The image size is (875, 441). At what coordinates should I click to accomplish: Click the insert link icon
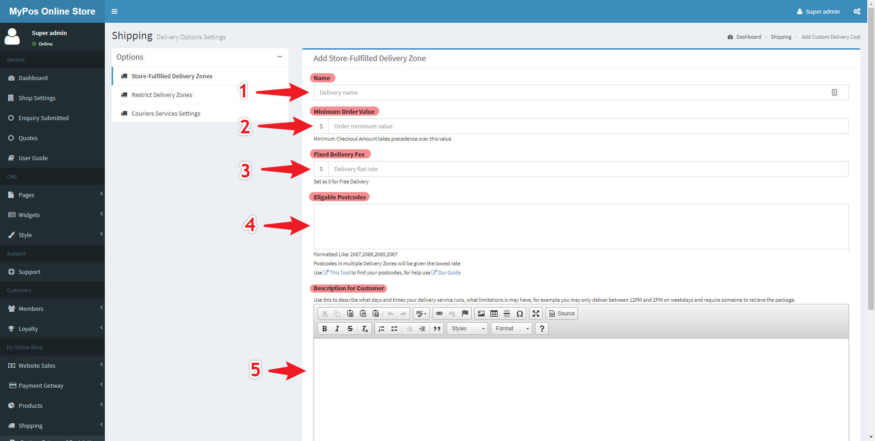pyautogui.click(x=439, y=314)
